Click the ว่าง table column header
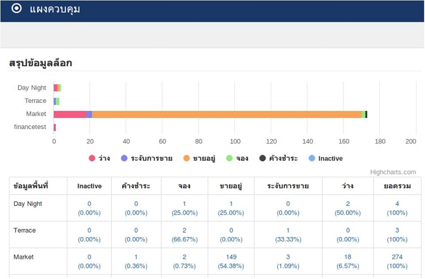 tap(348, 186)
